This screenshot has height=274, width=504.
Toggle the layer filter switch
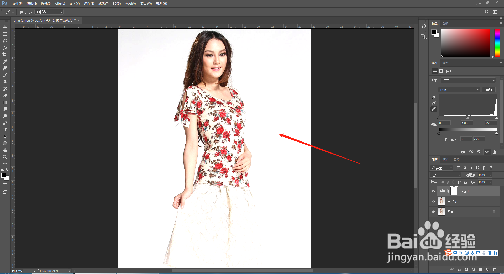tap(491, 167)
